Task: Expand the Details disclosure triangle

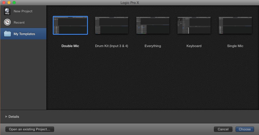Action: click(6, 116)
